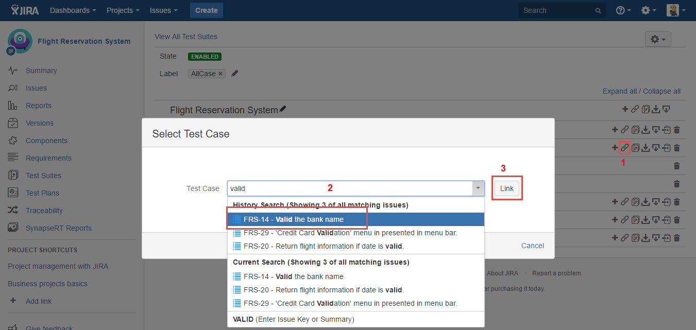Cancel the Select Test Case dialog
The height and width of the screenshot is (330, 696).
(532, 246)
